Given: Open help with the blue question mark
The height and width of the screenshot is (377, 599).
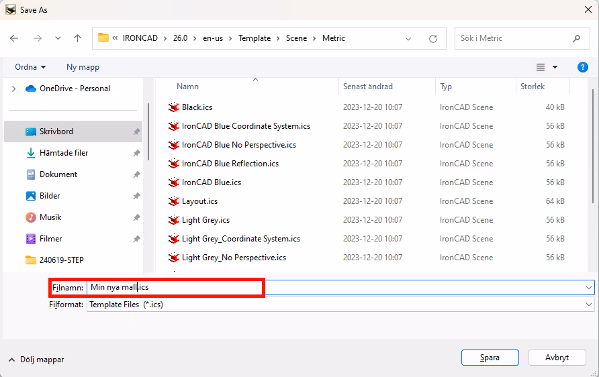Looking at the screenshot, I should tap(583, 67).
